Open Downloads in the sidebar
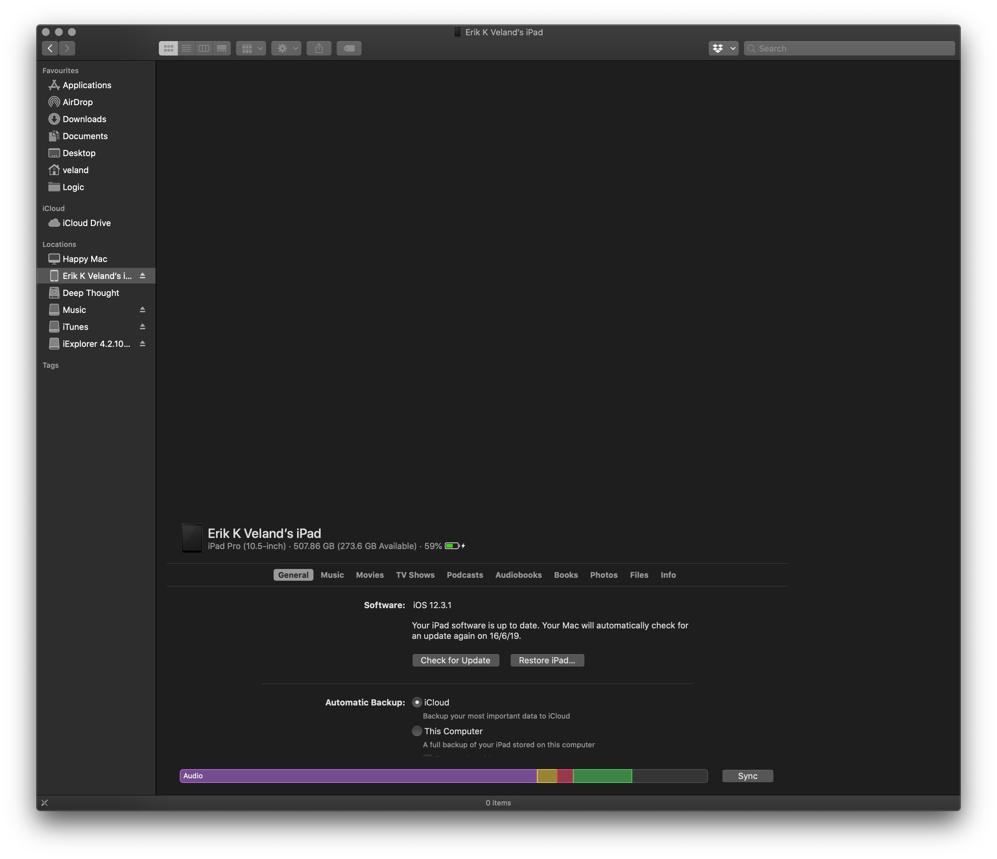 [x=96, y=119]
